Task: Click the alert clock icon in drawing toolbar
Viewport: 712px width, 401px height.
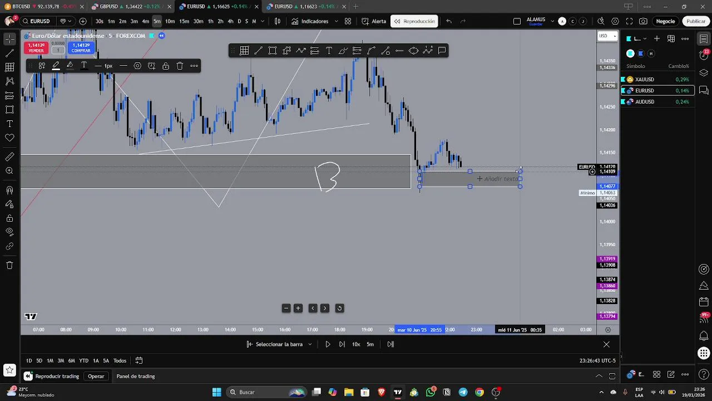Action: [151, 66]
